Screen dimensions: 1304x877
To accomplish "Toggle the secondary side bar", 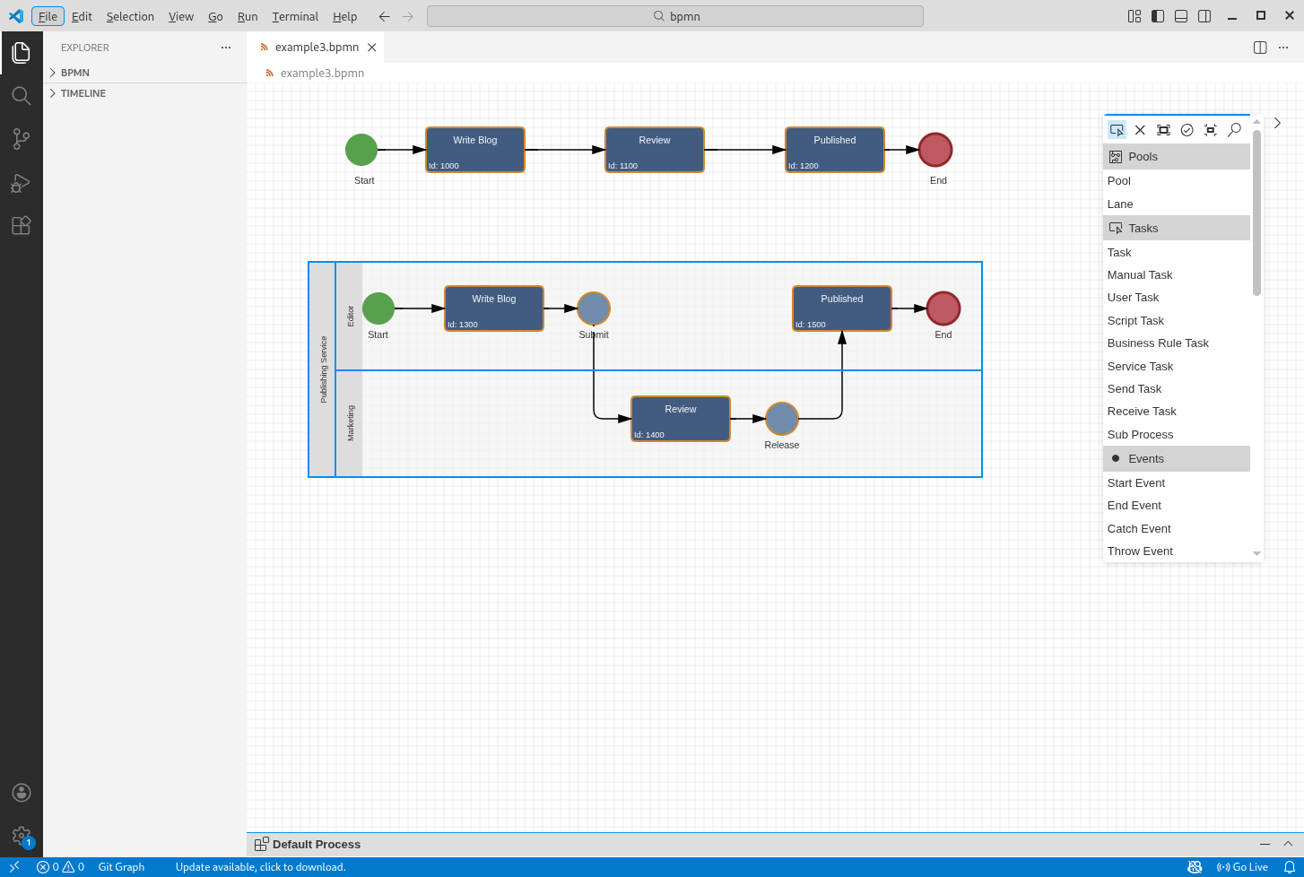I will pos(1204,16).
